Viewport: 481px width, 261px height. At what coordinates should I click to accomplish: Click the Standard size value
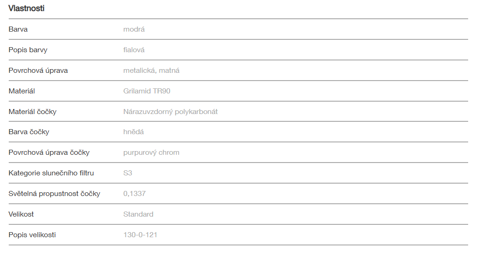(x=138, y=214)
